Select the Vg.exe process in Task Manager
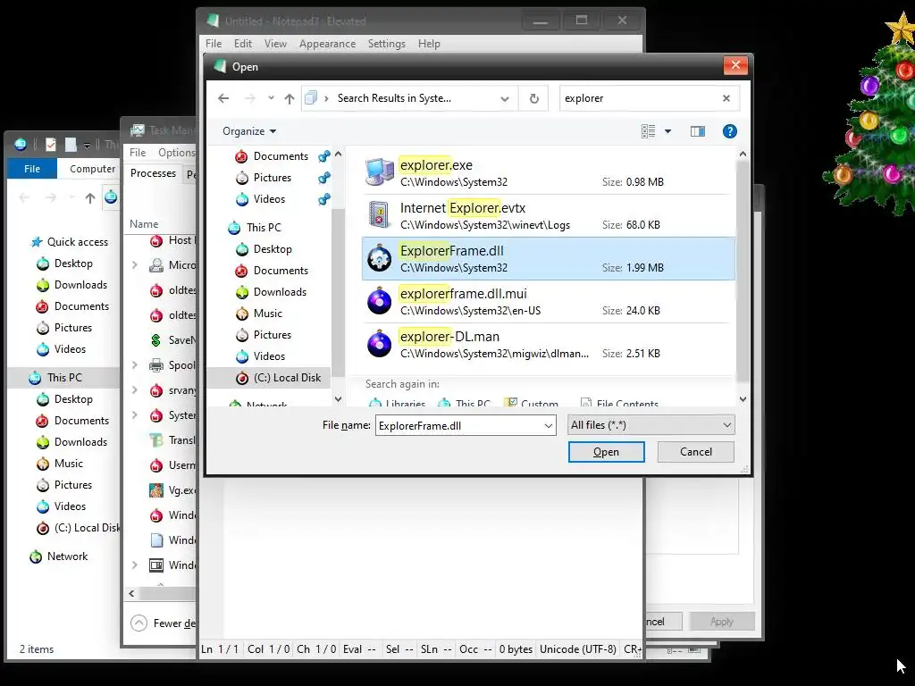 [x=172, y=490]
